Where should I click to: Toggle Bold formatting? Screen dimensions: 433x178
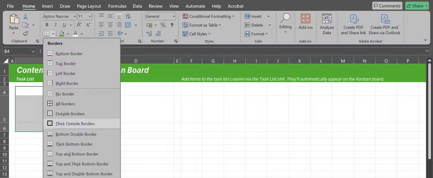[47, 25]
